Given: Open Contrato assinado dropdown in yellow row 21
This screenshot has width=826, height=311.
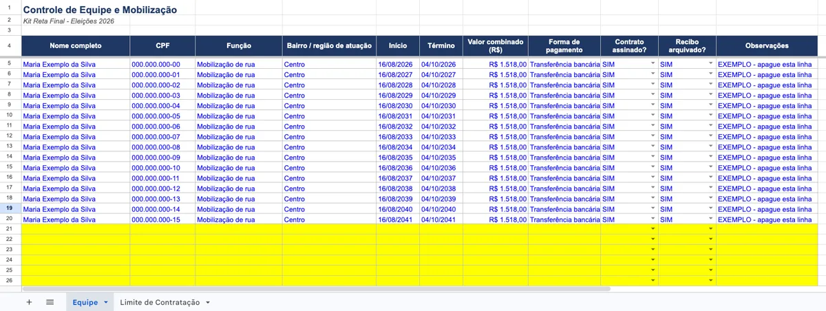Looking at the screenshot, I should [x=653, y=228].
